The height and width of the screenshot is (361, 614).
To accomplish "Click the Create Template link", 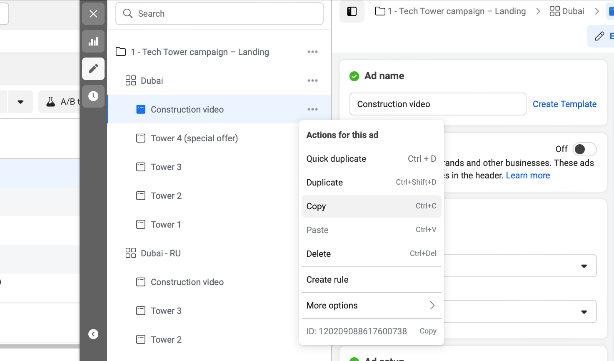I will 564,104.
